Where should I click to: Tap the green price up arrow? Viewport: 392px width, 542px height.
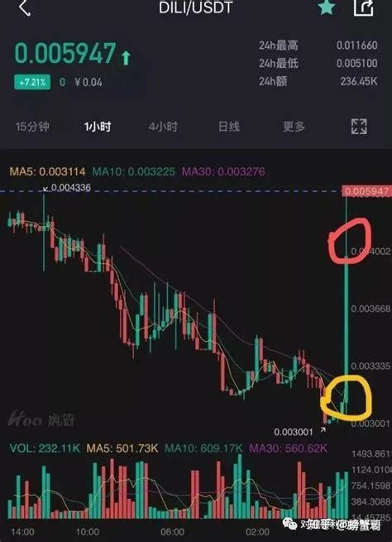pos(126,58)
